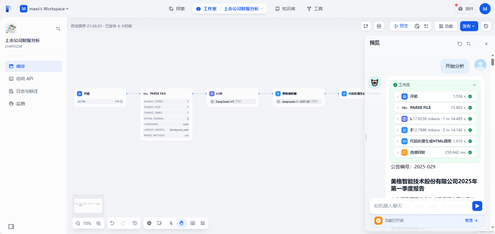495x234 pixels.
Task: Go to the 探索 explore tab
Action: coord(177,9)
